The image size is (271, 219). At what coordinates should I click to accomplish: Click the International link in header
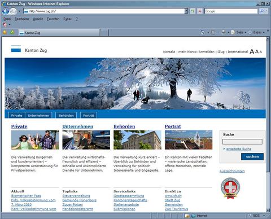point(238,52)
